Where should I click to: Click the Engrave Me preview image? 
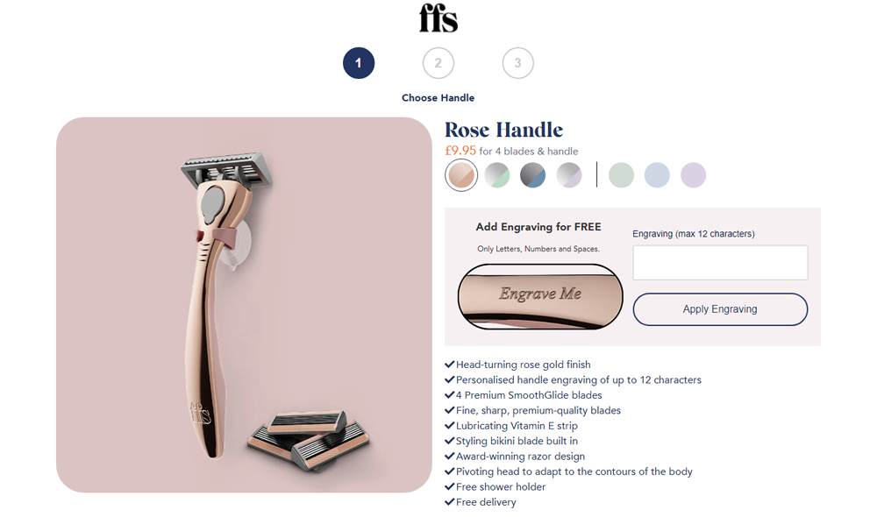539,296
